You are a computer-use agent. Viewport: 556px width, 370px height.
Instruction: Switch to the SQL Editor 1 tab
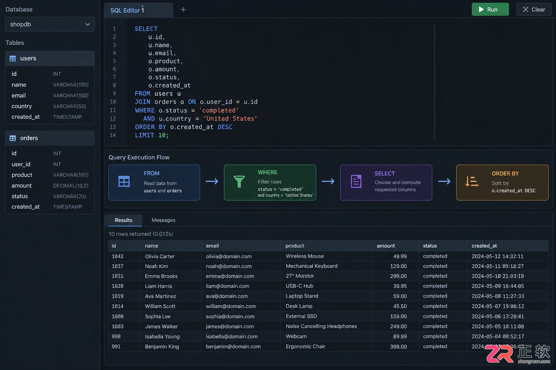click(x=138, y=10)
